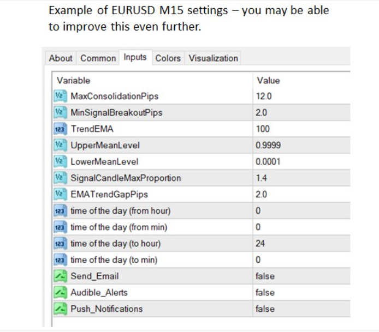This screenshot has width=379, height=332.
Task: Click the MaxConsolidationPips variable icon
Action: point(60,96)
